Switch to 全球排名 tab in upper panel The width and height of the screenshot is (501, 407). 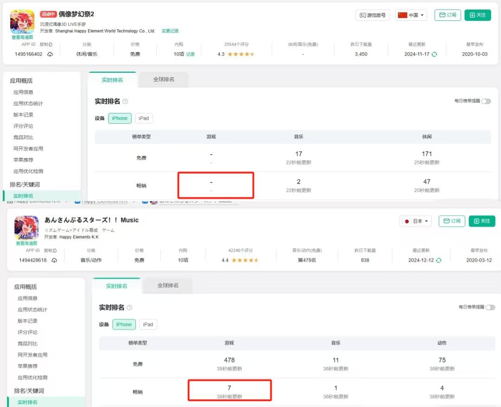164,80
